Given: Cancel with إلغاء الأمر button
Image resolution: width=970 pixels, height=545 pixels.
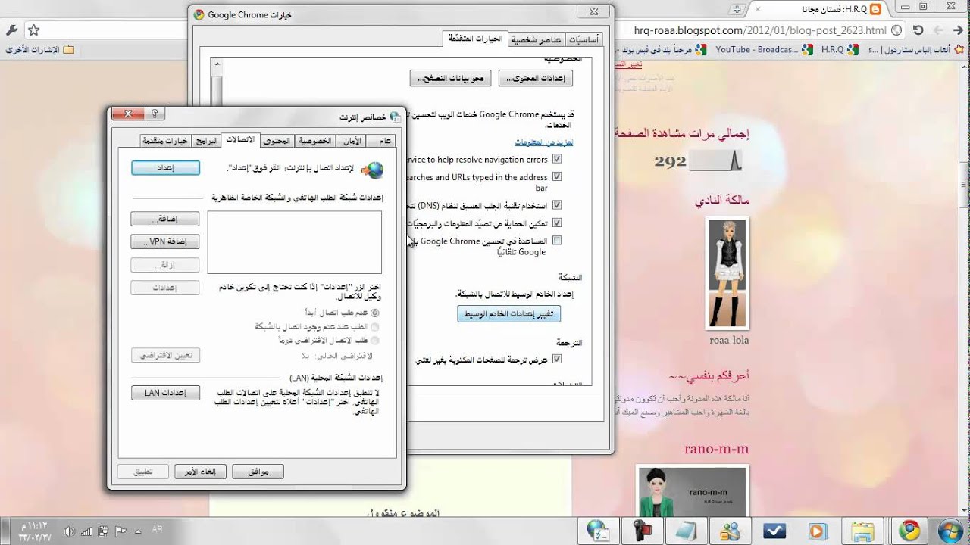Looking at the screenshot, I should click(200, 472).
